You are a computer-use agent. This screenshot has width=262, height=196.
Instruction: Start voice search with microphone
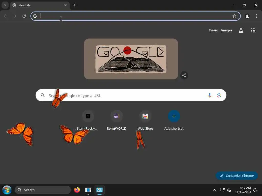click(x=210, y=95)
